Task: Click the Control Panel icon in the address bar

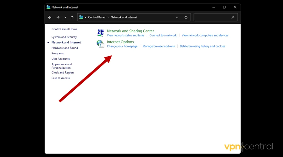Action: point(81,17)
